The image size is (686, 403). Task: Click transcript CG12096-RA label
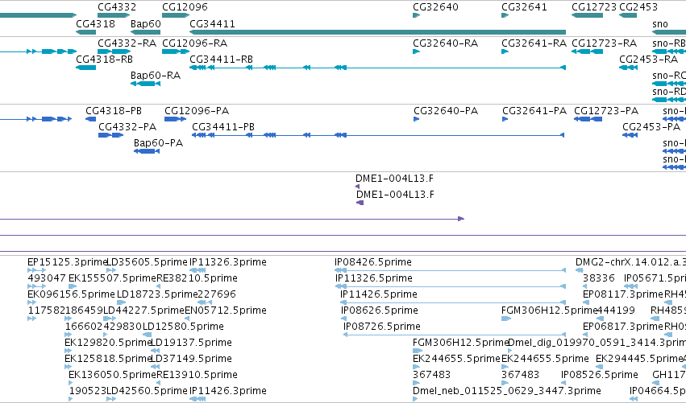pyautogui.click(x=195, y=43)
